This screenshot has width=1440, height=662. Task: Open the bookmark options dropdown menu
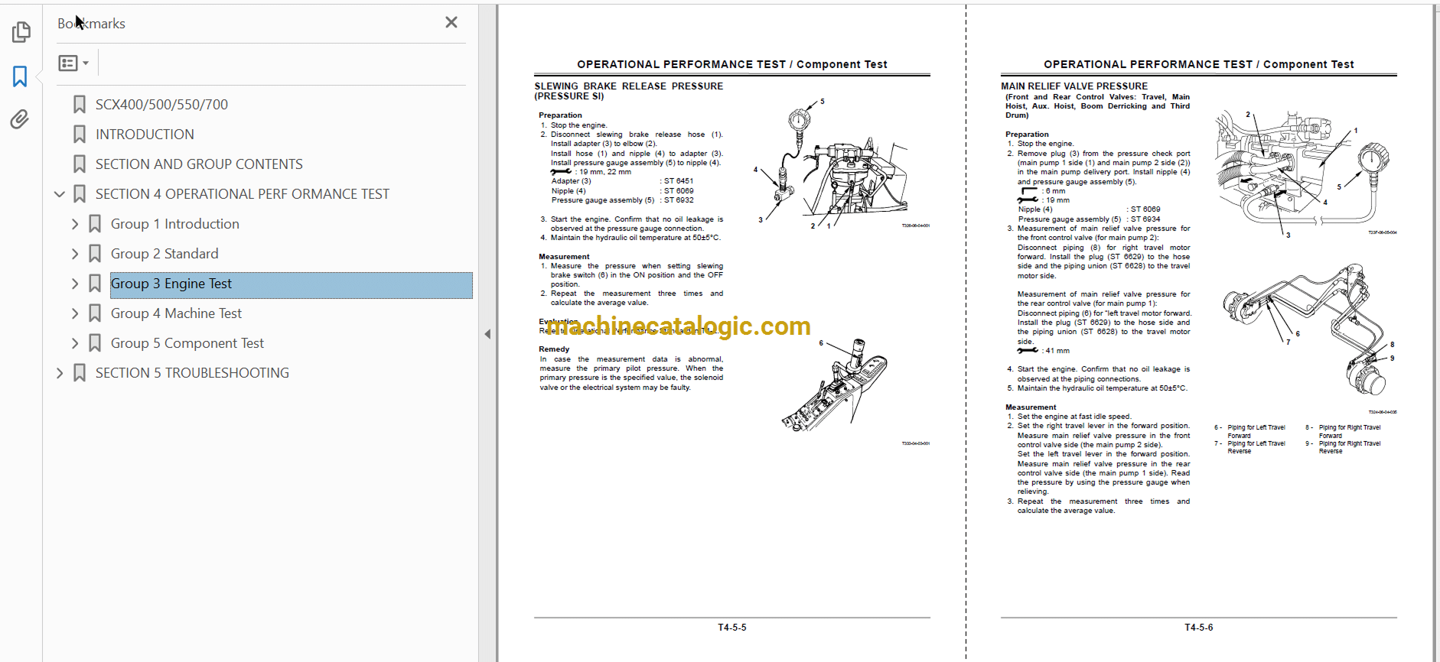pyautogui.click(x=74, y=63)
